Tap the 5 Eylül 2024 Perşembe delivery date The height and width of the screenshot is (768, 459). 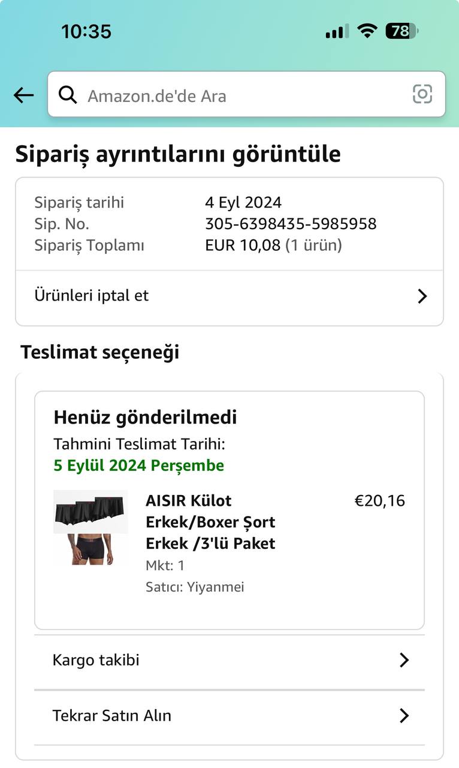139,466
